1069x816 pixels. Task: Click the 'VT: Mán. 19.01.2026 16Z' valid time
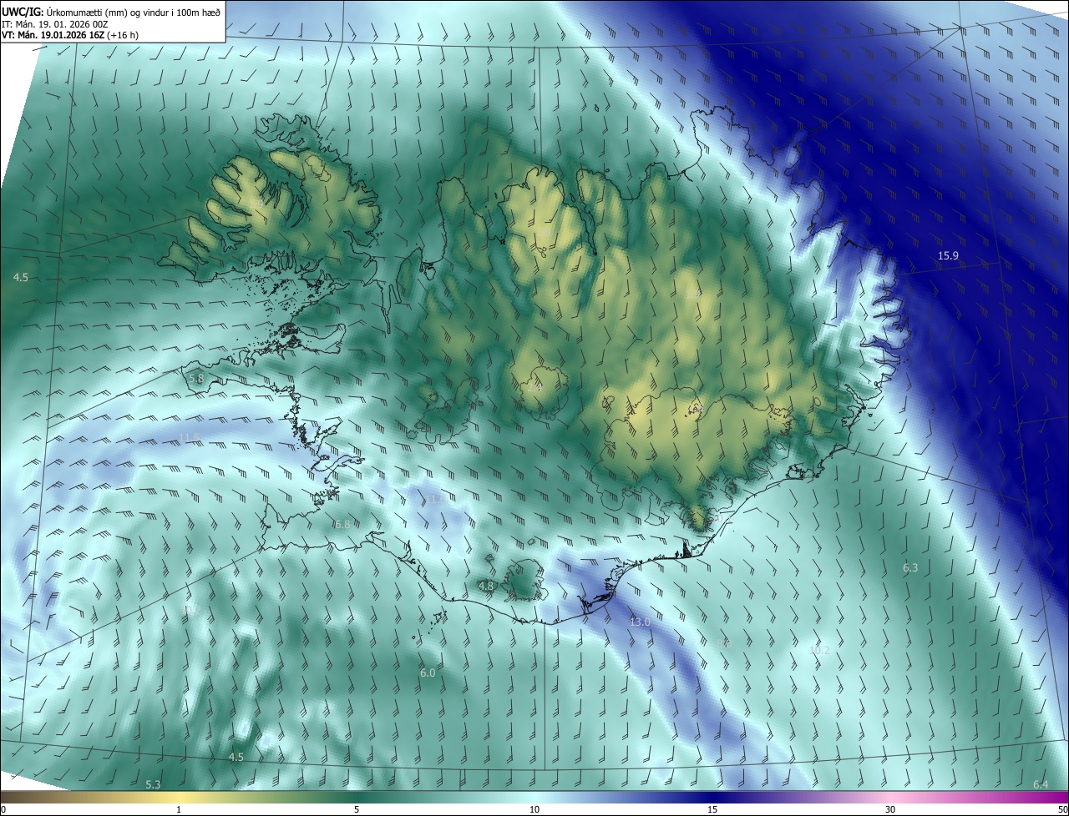53,34
